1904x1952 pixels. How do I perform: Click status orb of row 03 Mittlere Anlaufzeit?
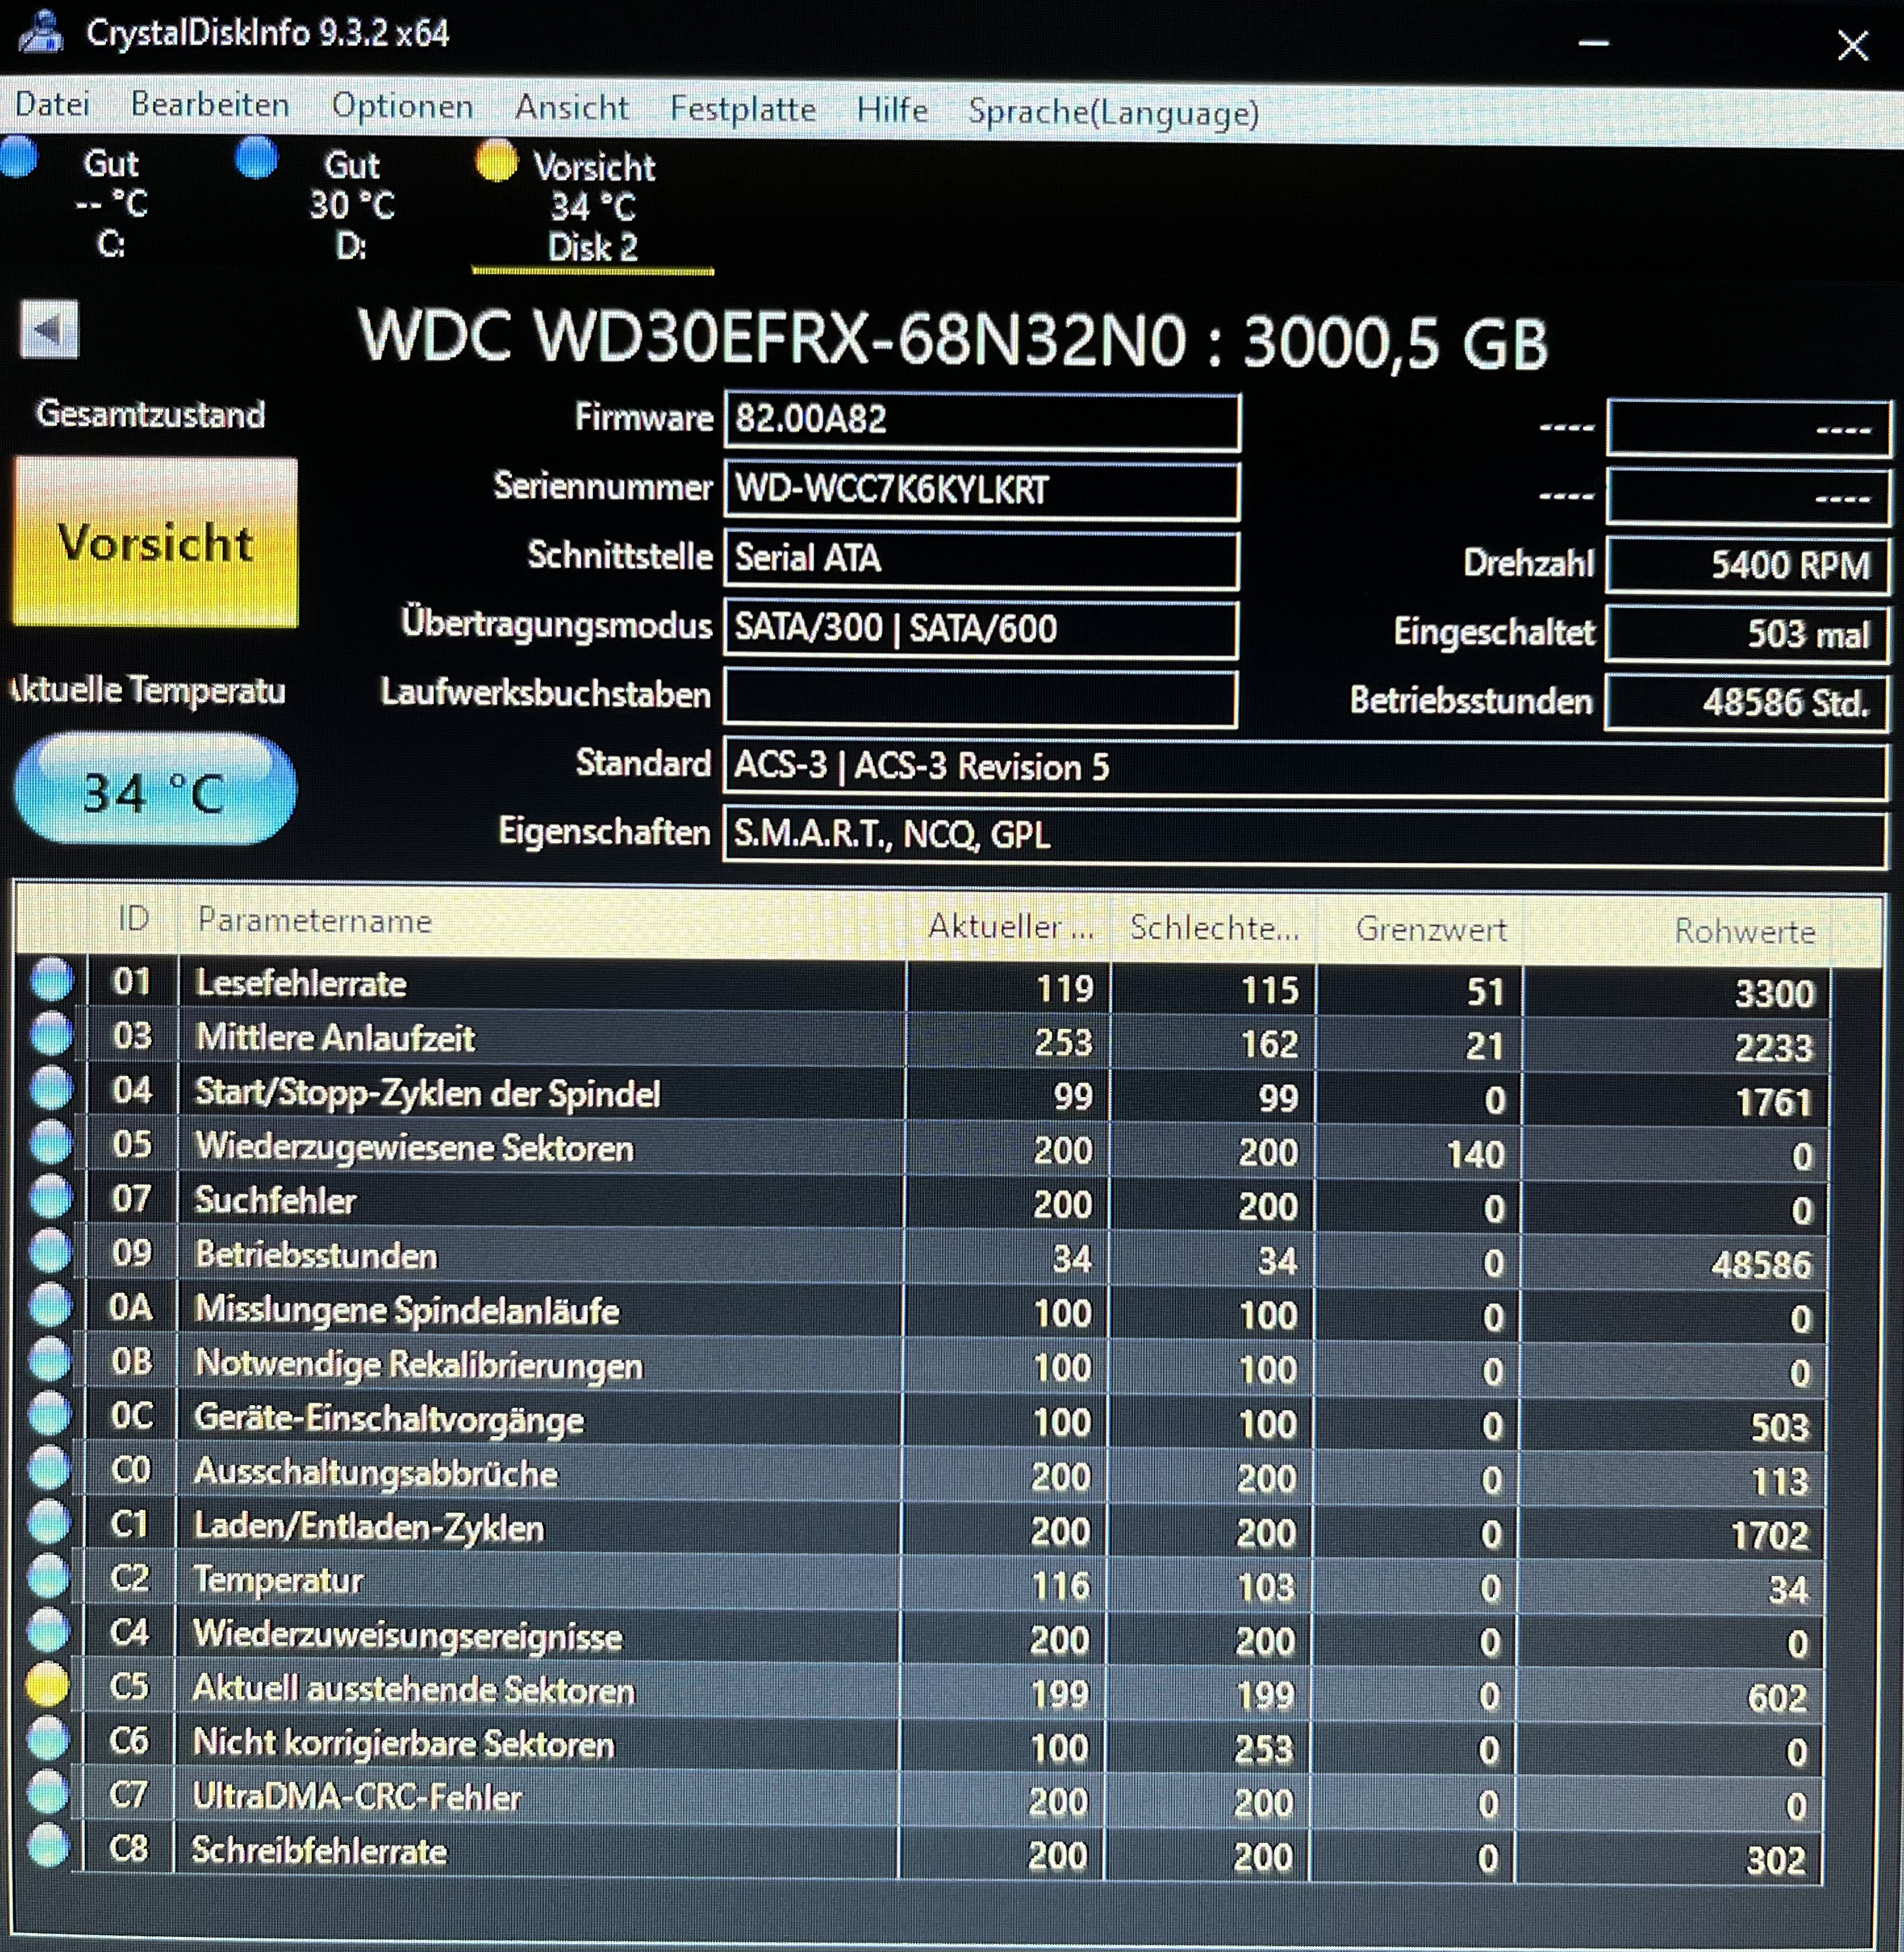(x=52, y=1033)
